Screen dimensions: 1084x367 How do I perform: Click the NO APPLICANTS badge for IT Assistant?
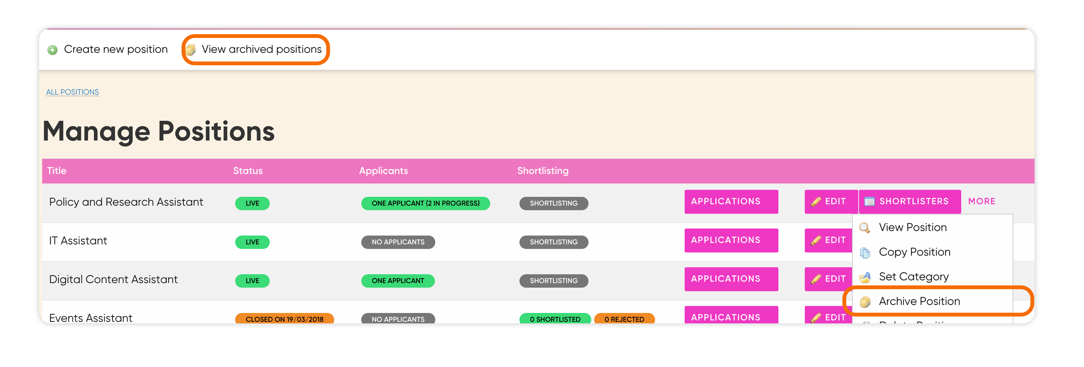coord(398,242)
